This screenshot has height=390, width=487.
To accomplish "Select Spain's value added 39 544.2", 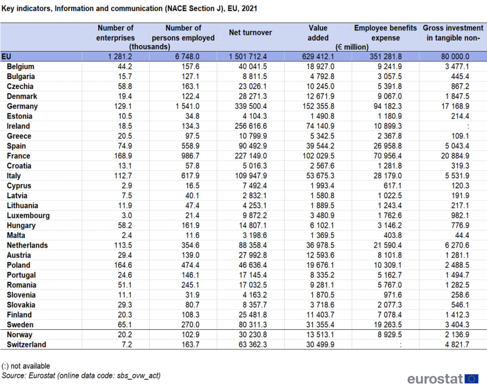I will (x=320, y=146).
